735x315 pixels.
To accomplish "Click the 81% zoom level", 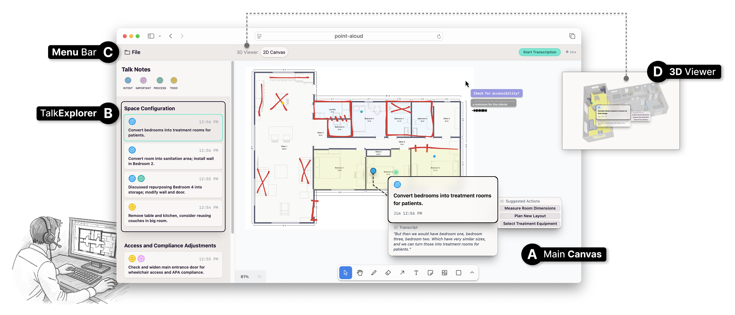I will tap(245, 277).
